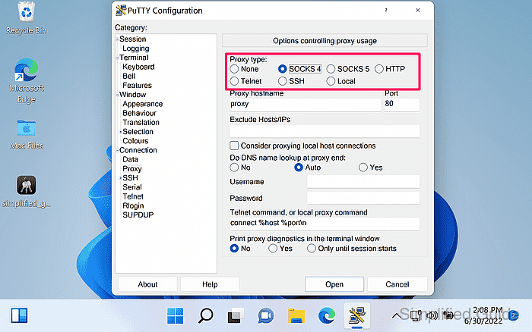Viewport: 532px width, 332px height.
Task: Open the Recycle Bin desktop icon
Action: click(26, 18)
